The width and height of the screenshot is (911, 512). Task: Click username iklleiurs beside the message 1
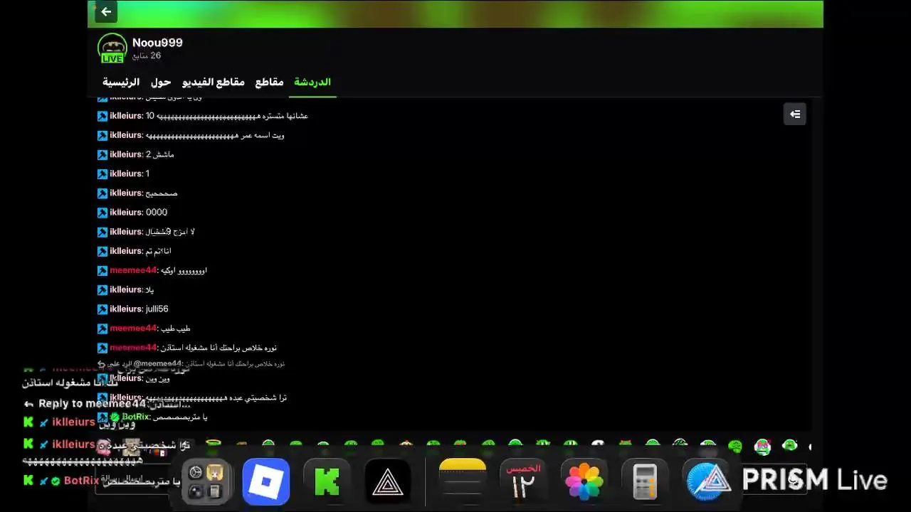(x=126, y=174)
